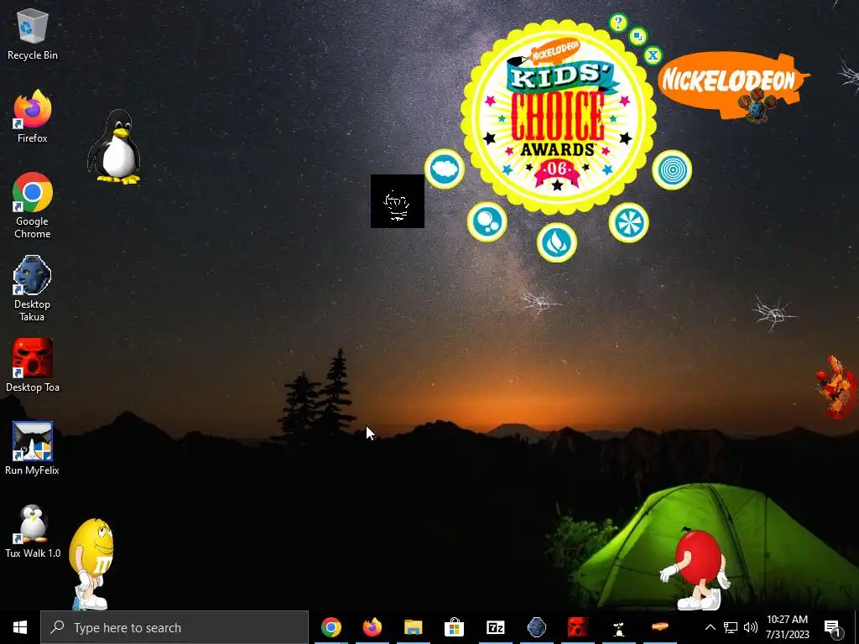Click the Kids' Choice Awards 06 badge
This screenshot has height=644, width=859.
(558, 117)
